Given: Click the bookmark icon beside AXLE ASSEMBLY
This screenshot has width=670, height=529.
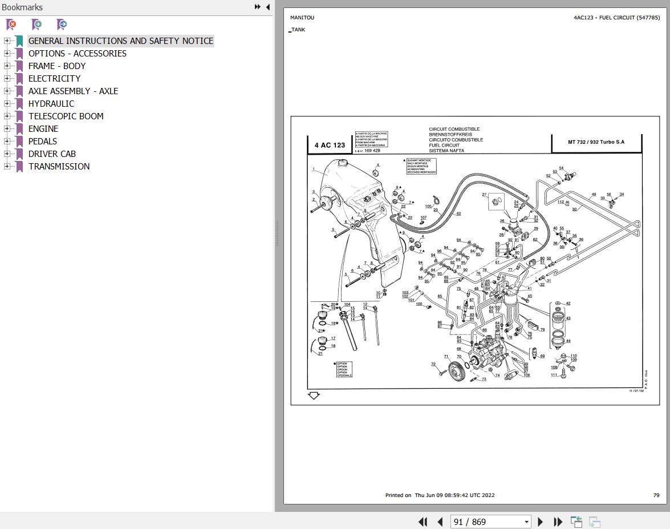Looking at the screenshot, I should 19,91.
